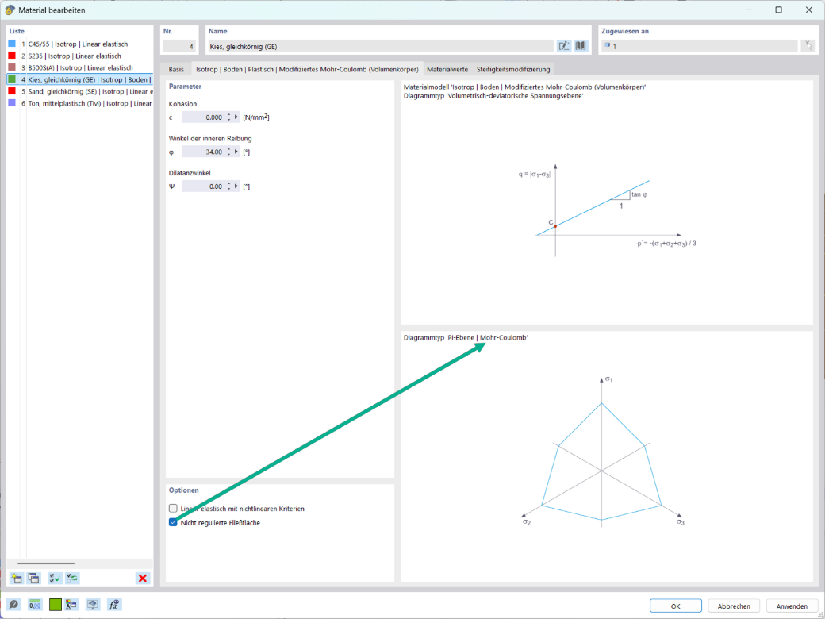Enable Linear elastisch mit nichtlinearen Kriterien

pyautogui.click(x=173, y=509)
